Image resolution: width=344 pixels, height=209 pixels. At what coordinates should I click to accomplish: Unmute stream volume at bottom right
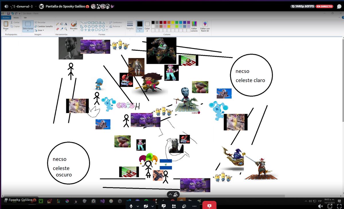[320, 206]
